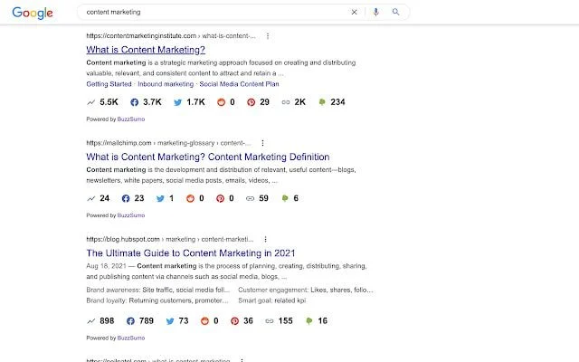Click engagement trend icon showing 5.5K
Viewport: 579px width, 362px height.
tap(90, 102)
